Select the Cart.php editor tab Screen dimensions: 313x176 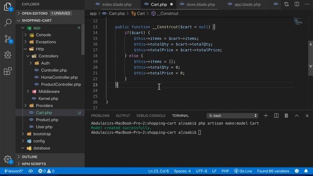tap(158, 4)
